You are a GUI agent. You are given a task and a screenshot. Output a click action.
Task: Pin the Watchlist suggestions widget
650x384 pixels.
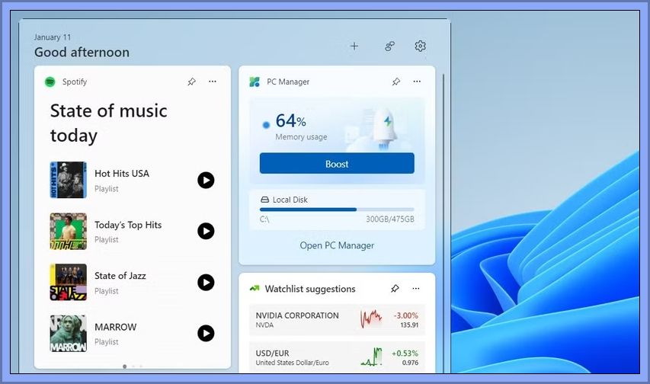click(x=395, y=288)
